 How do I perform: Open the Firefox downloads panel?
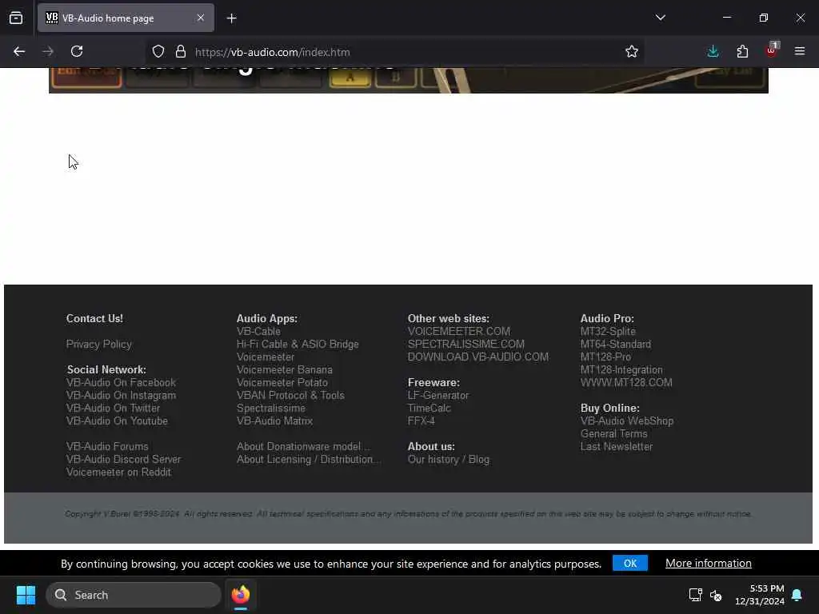click(x=713, y=52)
